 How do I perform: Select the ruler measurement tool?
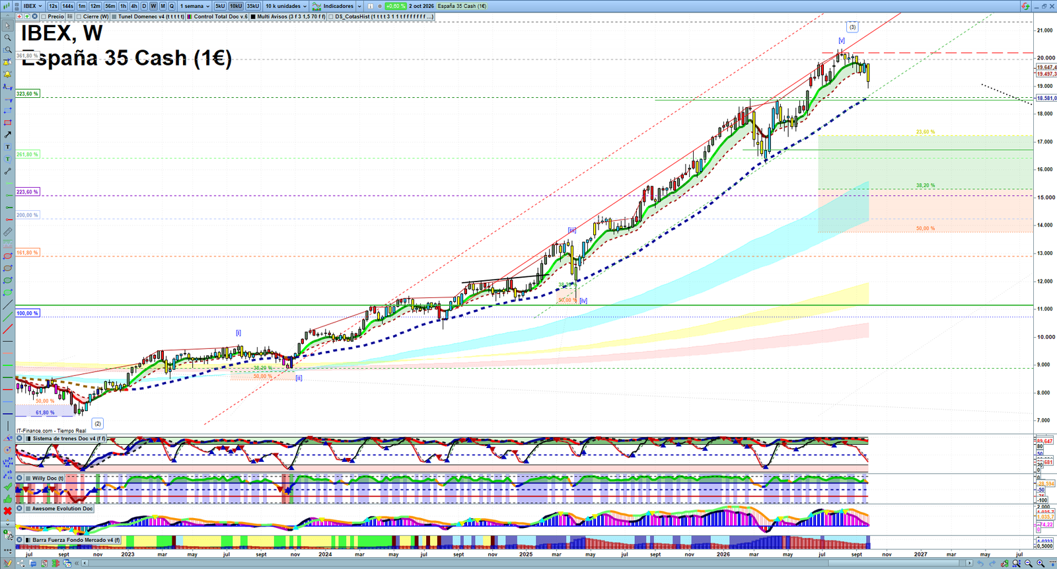click(x=8, y=232)
